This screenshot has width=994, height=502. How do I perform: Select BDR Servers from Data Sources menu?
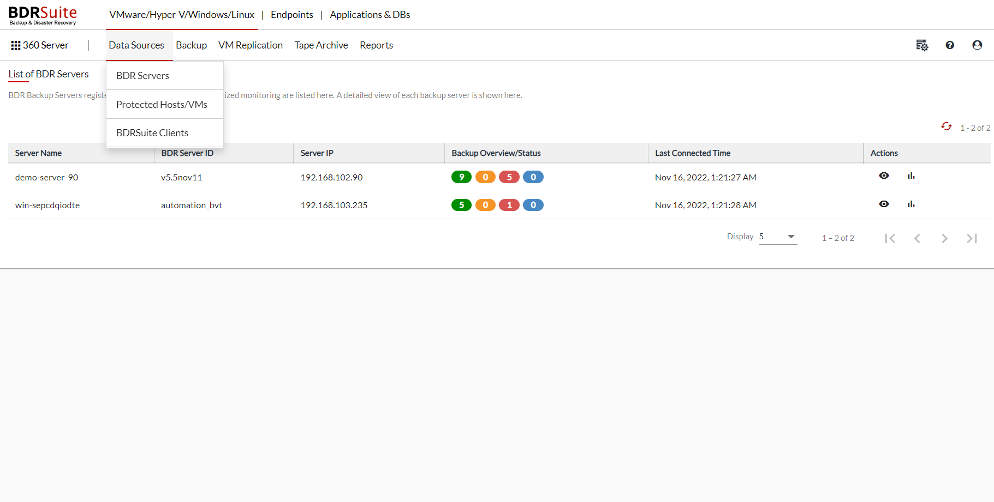[165, 76]
